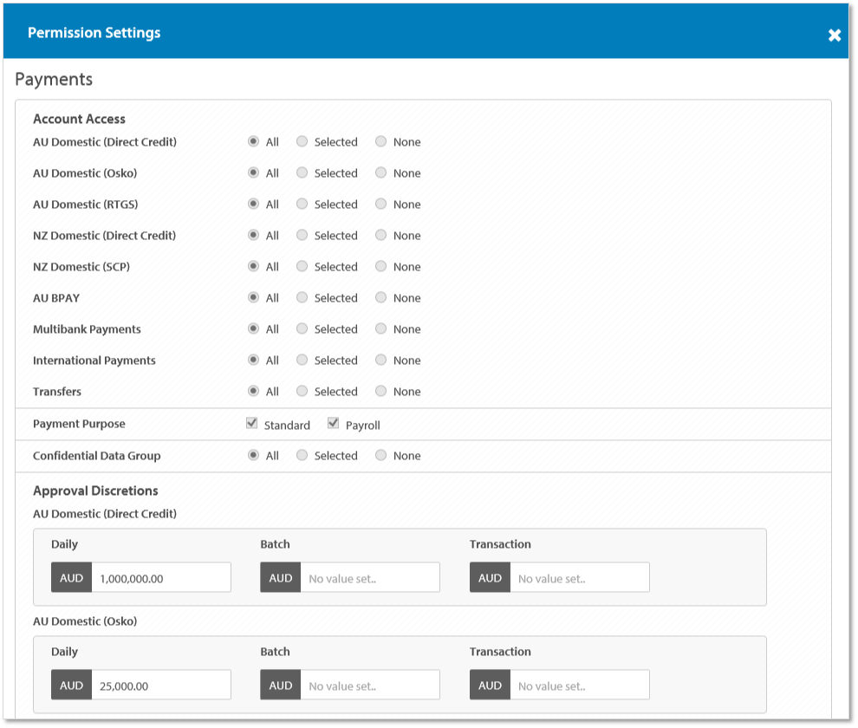Viewport: 858px width, 728px height.
Task: Click the Direct Credit Daily limit field
Action: tap(161, 578)
